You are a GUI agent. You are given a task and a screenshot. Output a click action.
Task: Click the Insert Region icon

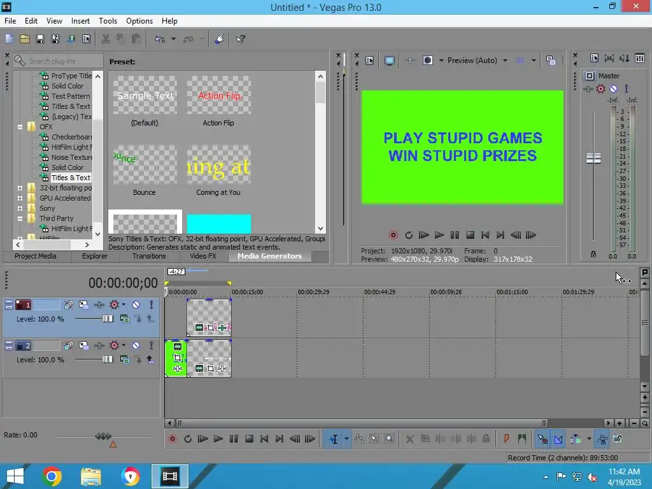coord(522,439)
